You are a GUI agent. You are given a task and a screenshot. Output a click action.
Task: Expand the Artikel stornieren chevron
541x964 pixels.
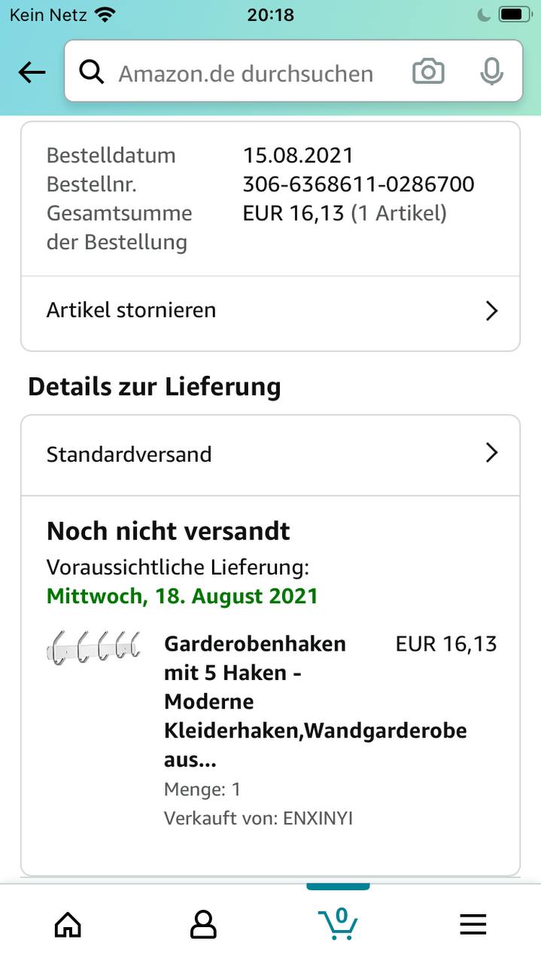(491, 310)
